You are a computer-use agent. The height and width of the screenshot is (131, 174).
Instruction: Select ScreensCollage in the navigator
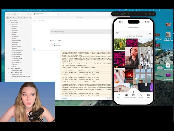pyautogui.click(x=16, y=52)
